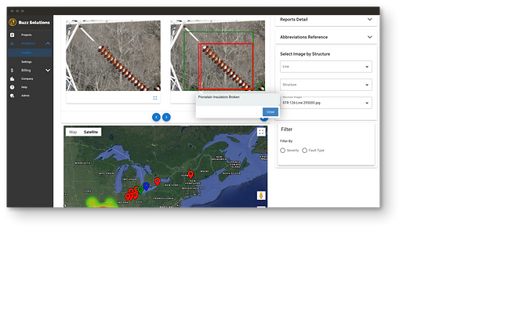The height and width of the screenshot is (313, 508).
Task: Click the Help question mark icon
Action: [13, 87]
